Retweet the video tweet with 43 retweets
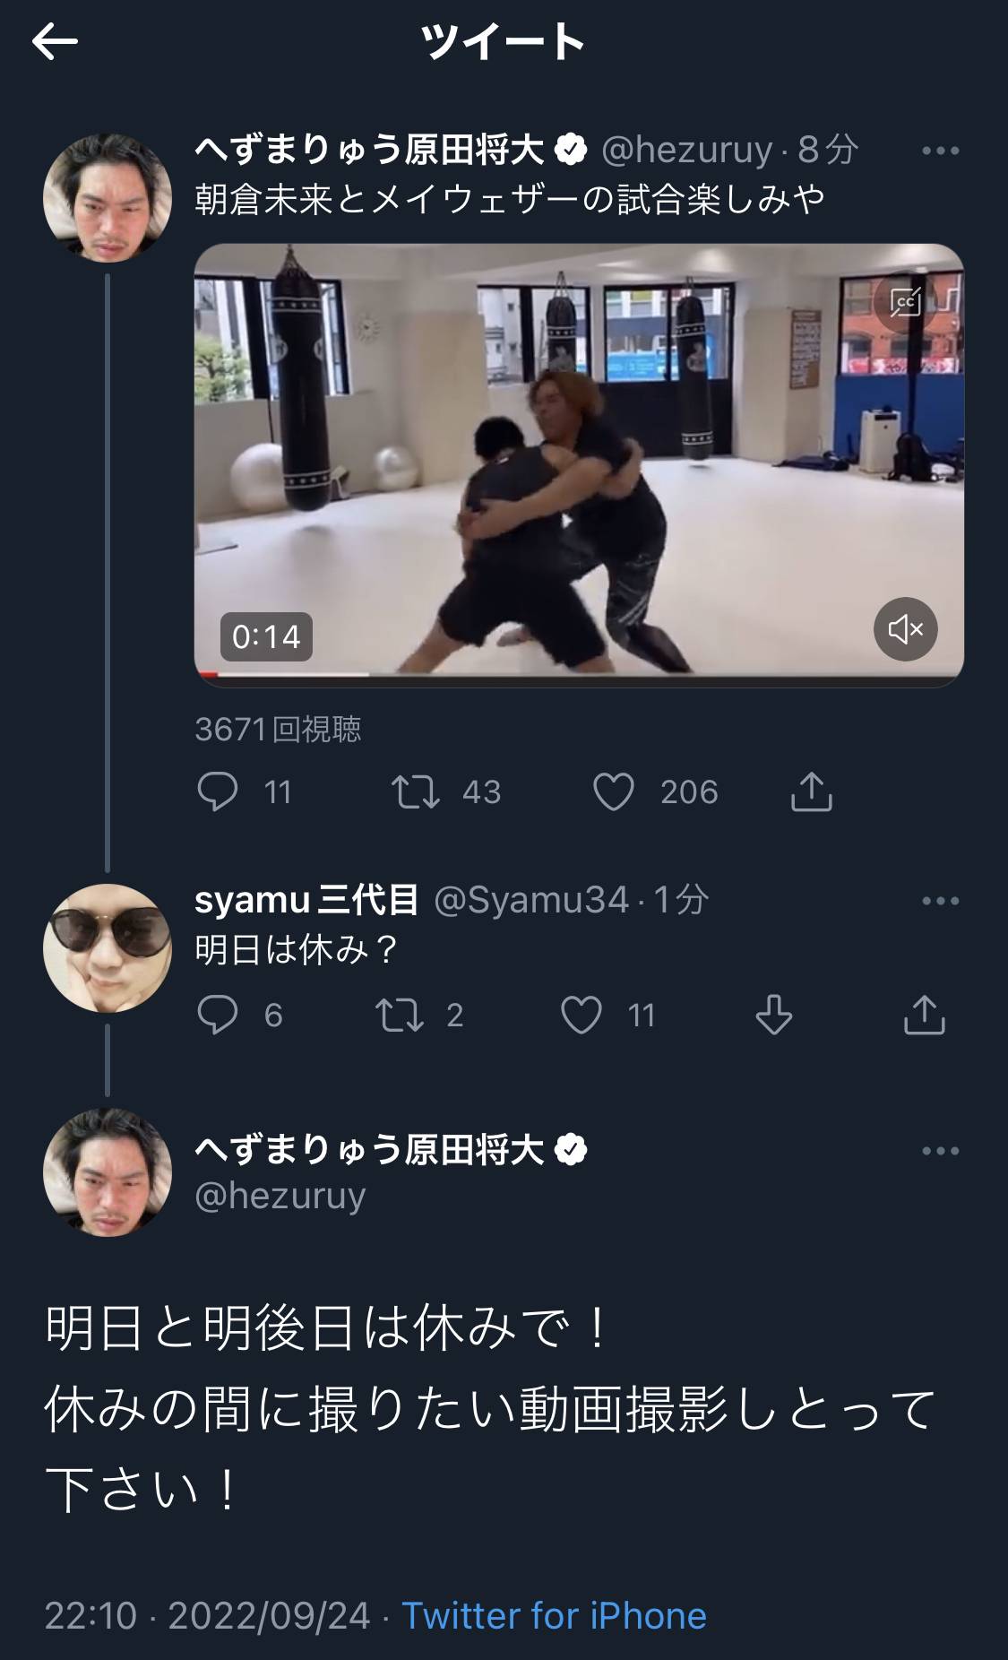The height and width of the screenshot is (1660, 1008). pyautogui.click(x=416, y=791)
